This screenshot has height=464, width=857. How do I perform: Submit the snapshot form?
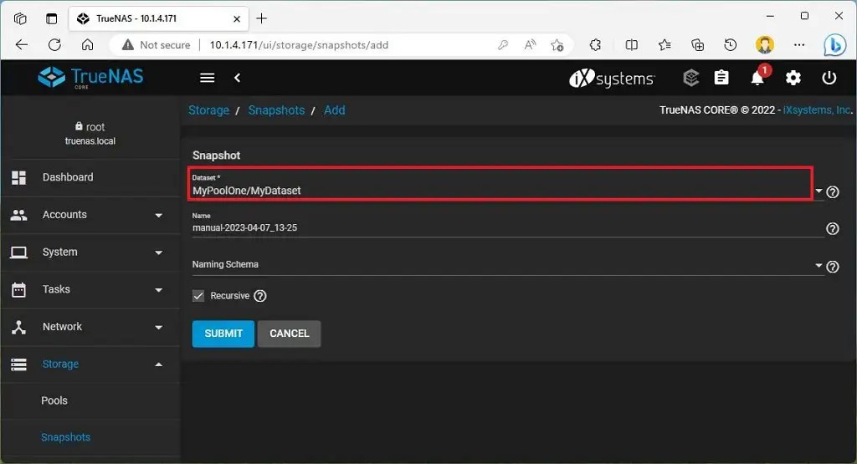pos(223,334)
